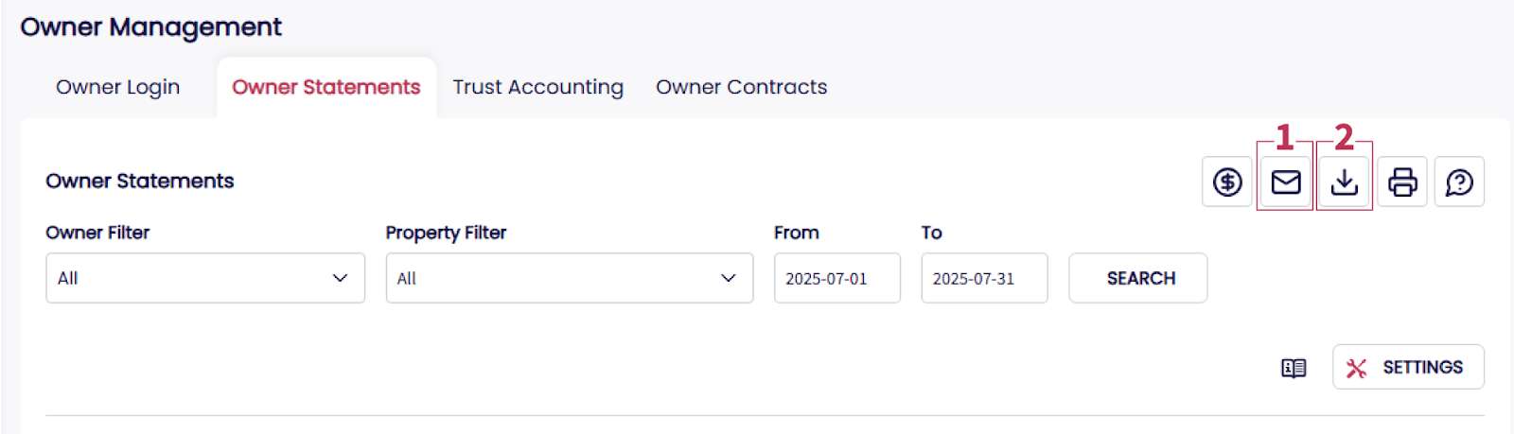The image size is (1514, 434).
Task: Click the wrench icon in Settings
Action: pos(1356,368)
